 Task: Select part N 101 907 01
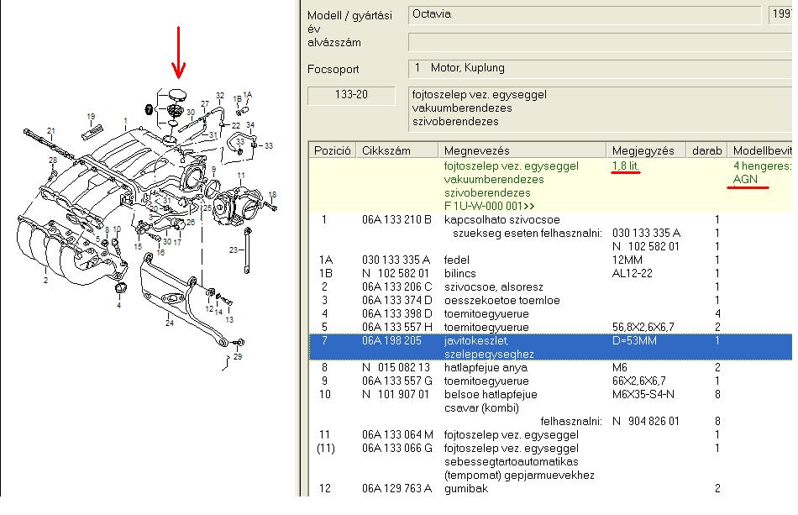[396, 394]
